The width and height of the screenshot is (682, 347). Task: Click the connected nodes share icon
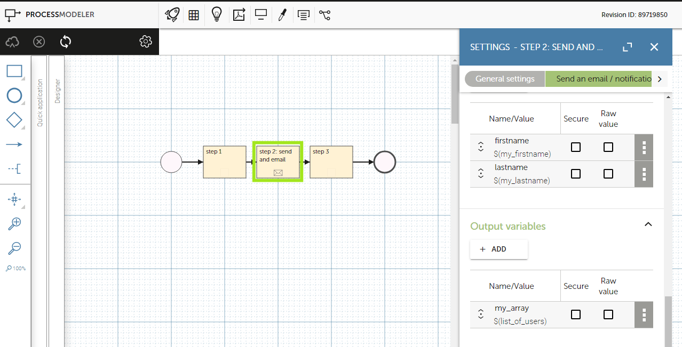coord(325,15)
